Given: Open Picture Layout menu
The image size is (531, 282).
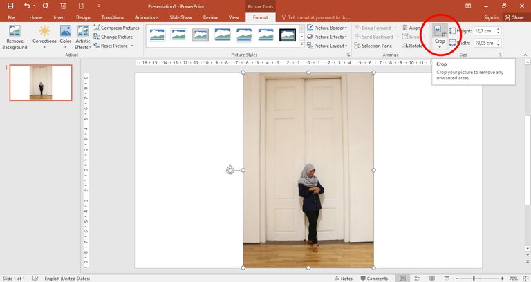Looking at the screenshot, I should point(327,46).
